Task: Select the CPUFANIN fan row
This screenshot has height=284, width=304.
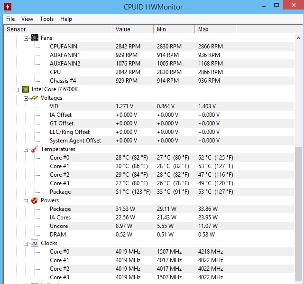Action: click(x=172, y=47)
